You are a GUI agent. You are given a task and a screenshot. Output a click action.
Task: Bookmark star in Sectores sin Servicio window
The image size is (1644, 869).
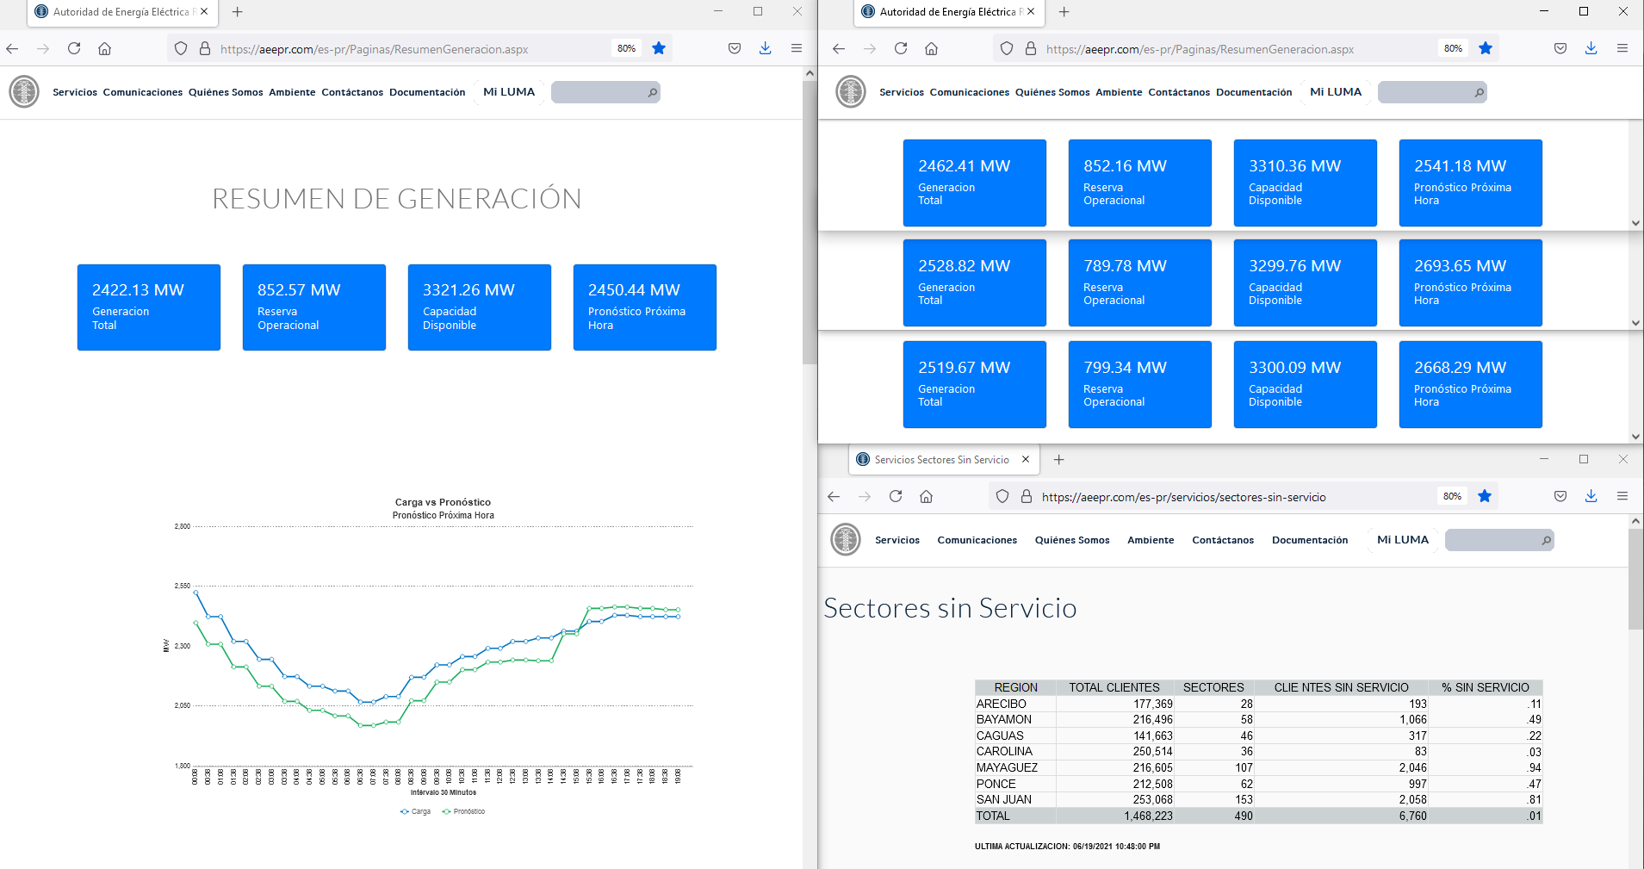point(1485,496)
